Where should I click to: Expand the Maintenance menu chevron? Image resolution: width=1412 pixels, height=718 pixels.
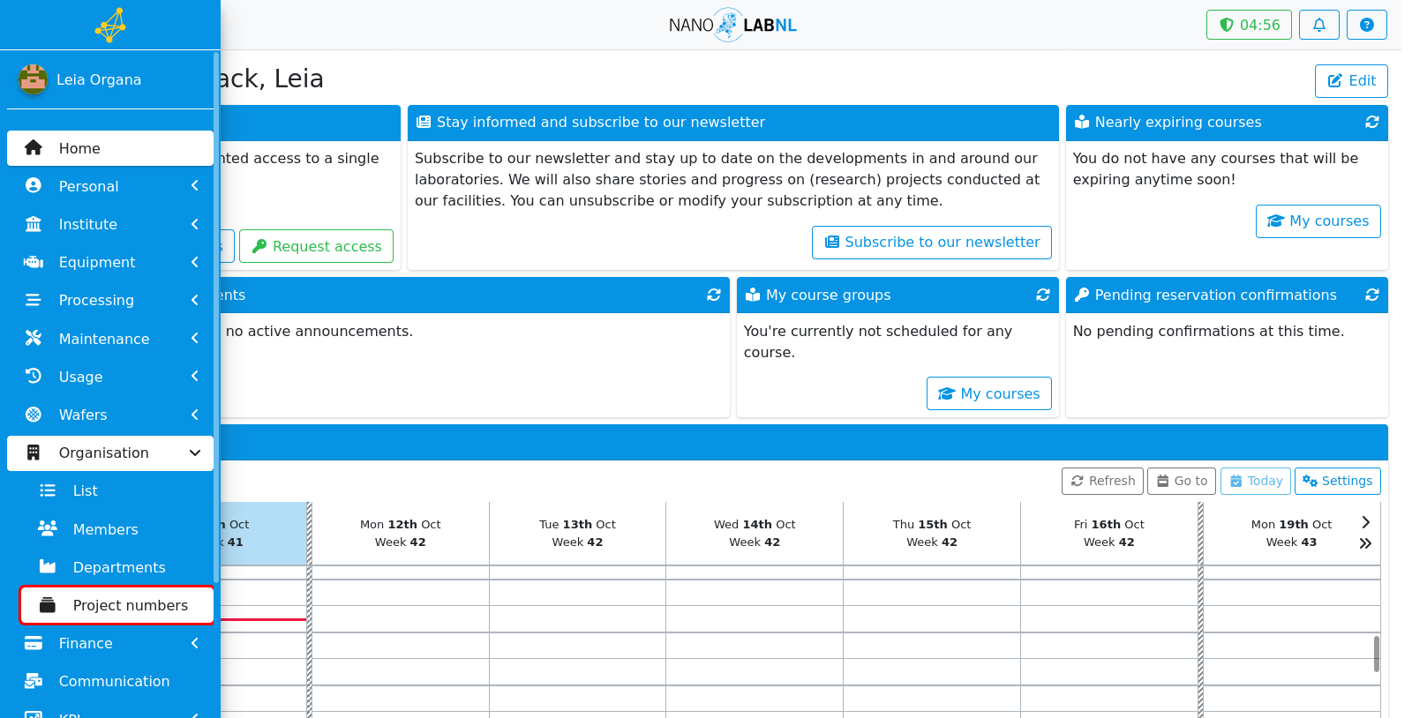click(194, 339)
